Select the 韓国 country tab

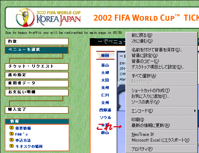(x=105, y=55)
